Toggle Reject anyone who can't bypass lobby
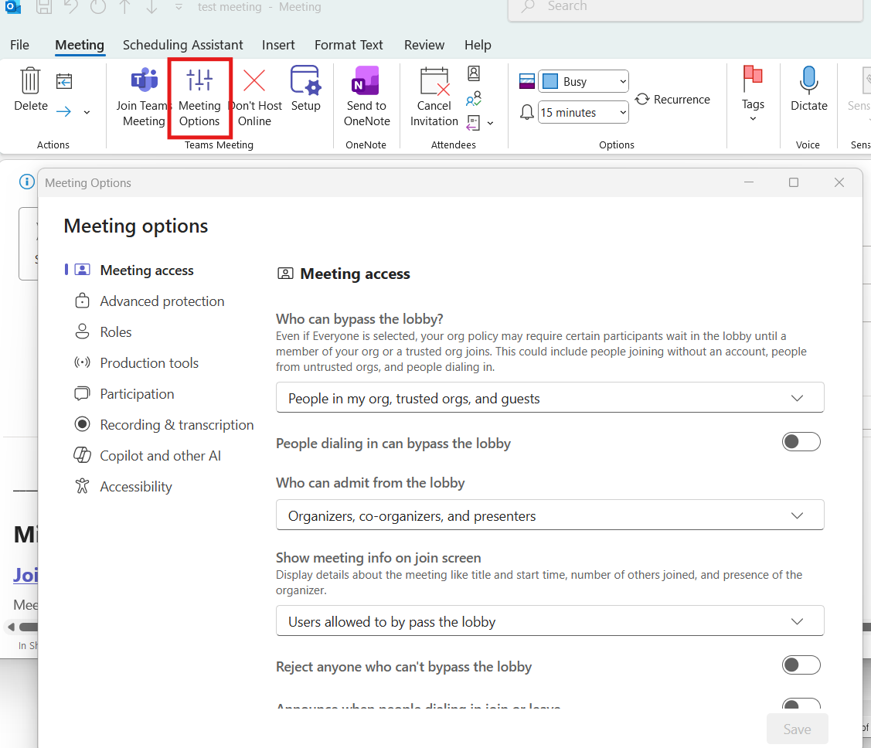This screenshot has height=748, width=871. [801, 665]
